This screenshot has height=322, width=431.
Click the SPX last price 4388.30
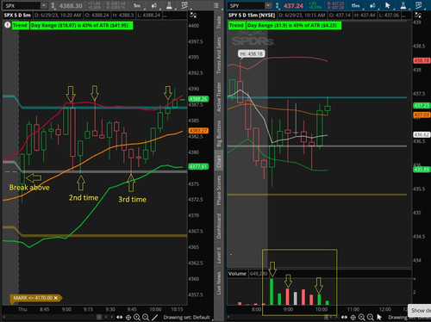point(71,5)
